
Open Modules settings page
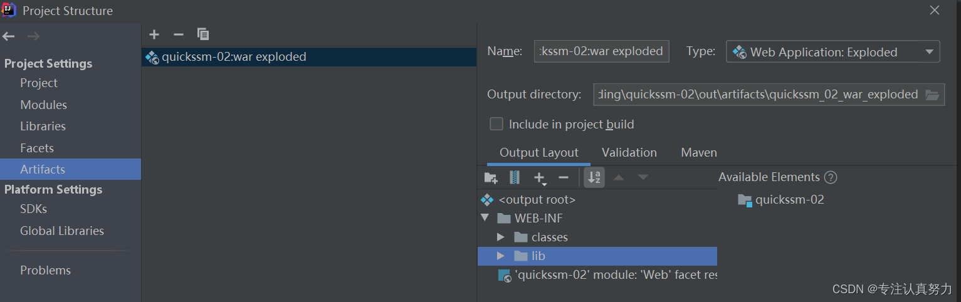[43, 105]
